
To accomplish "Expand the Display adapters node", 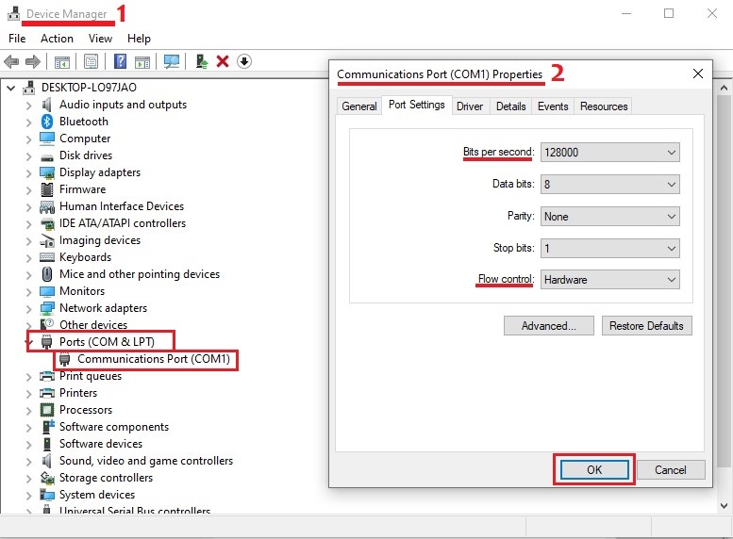I will pos(28,173).
